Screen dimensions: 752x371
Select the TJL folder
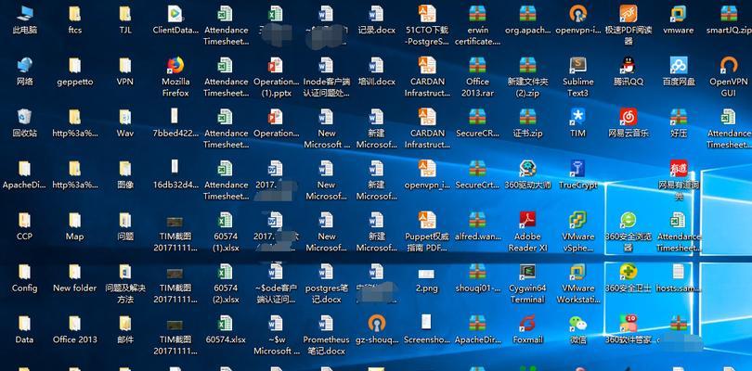125,20
